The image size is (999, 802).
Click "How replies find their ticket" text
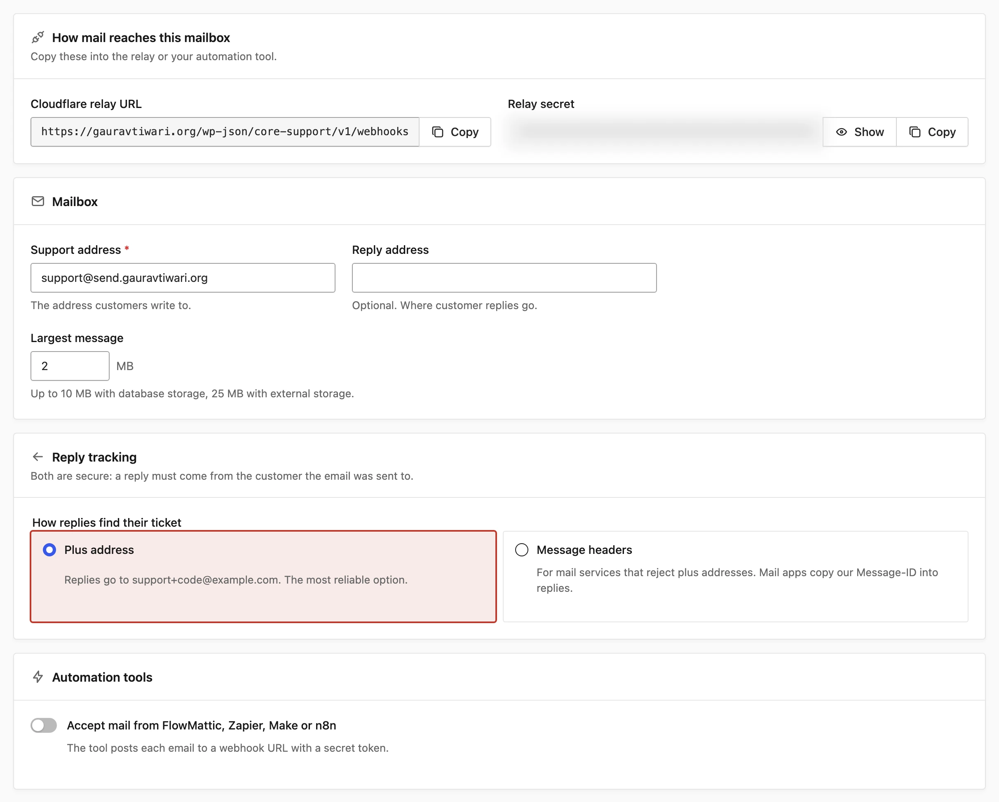pyautogui.click(x=107, y=523)
